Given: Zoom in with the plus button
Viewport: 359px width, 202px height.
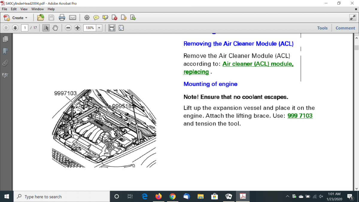Looking at the screenshot, I should pos(77,28).
